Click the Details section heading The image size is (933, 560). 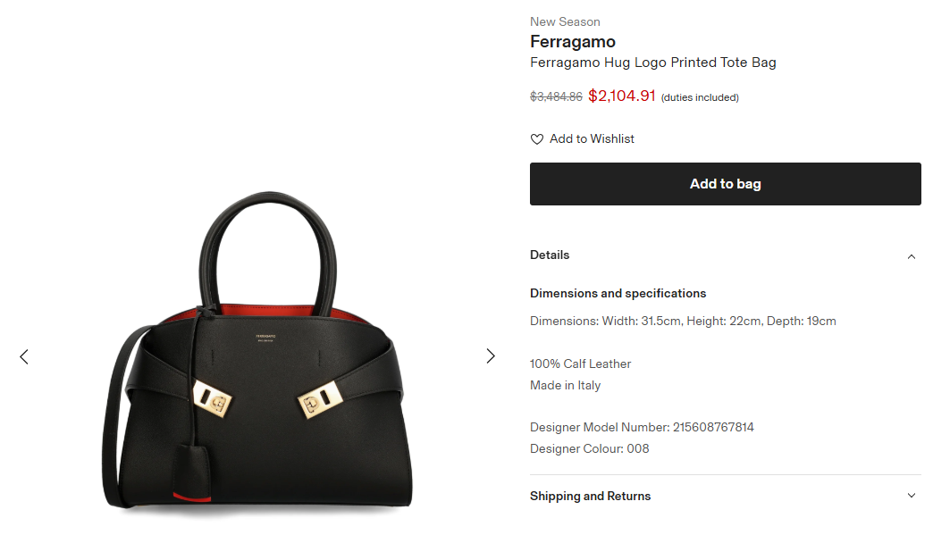[550, 255]
